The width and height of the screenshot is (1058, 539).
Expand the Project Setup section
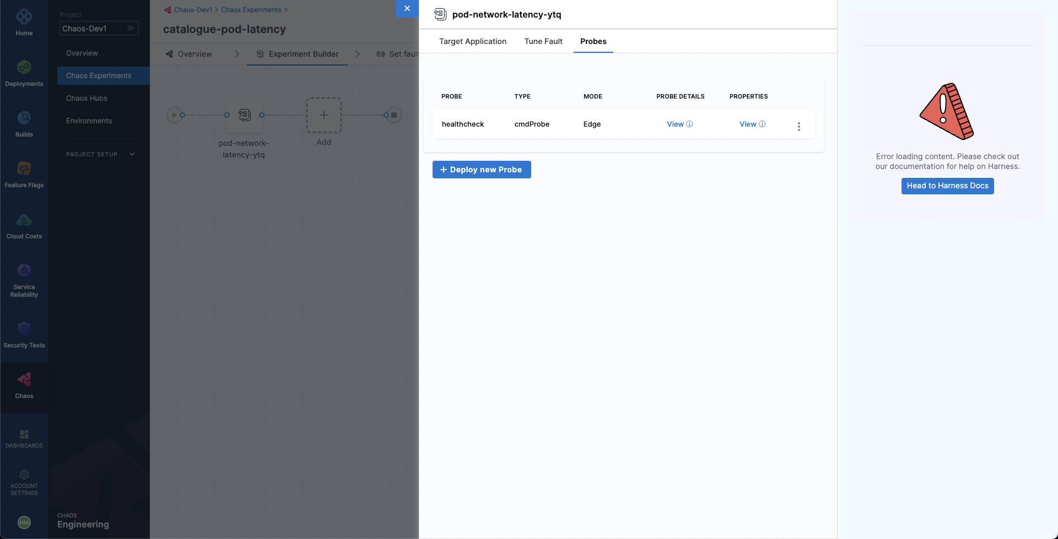[x=100, y=154]
